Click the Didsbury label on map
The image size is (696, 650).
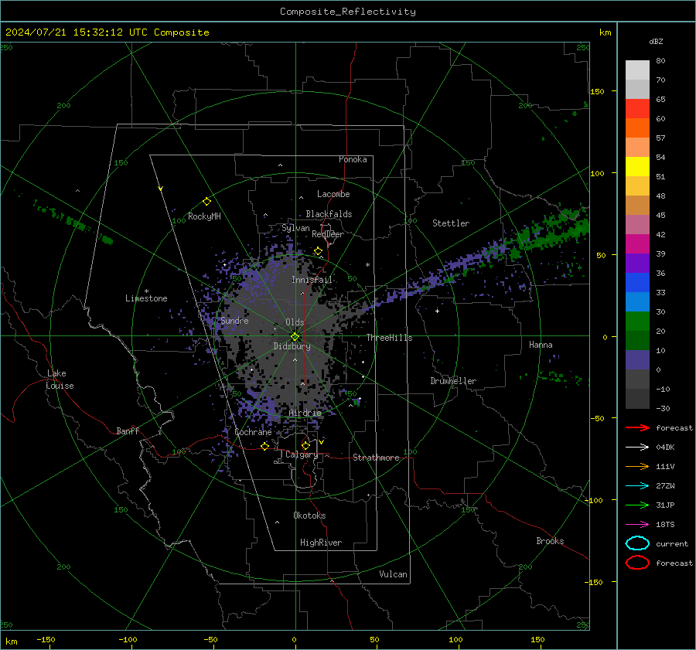click(x=292, y=346)
